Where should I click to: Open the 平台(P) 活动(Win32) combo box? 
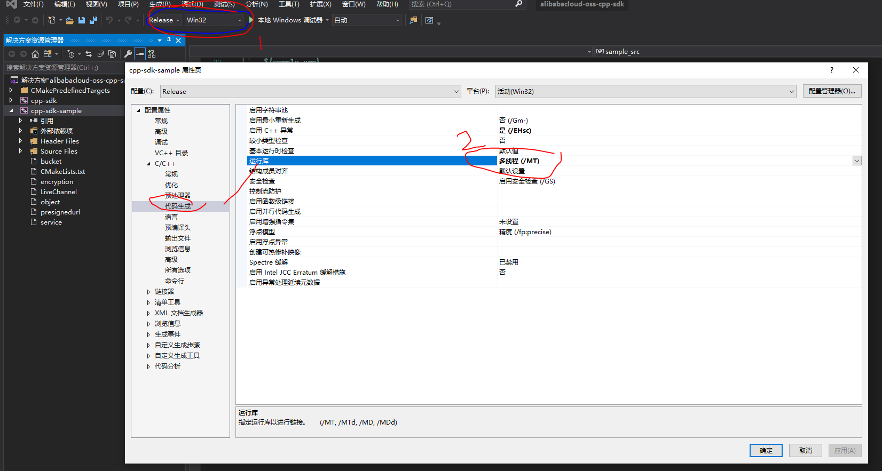(x=645, y=92)
